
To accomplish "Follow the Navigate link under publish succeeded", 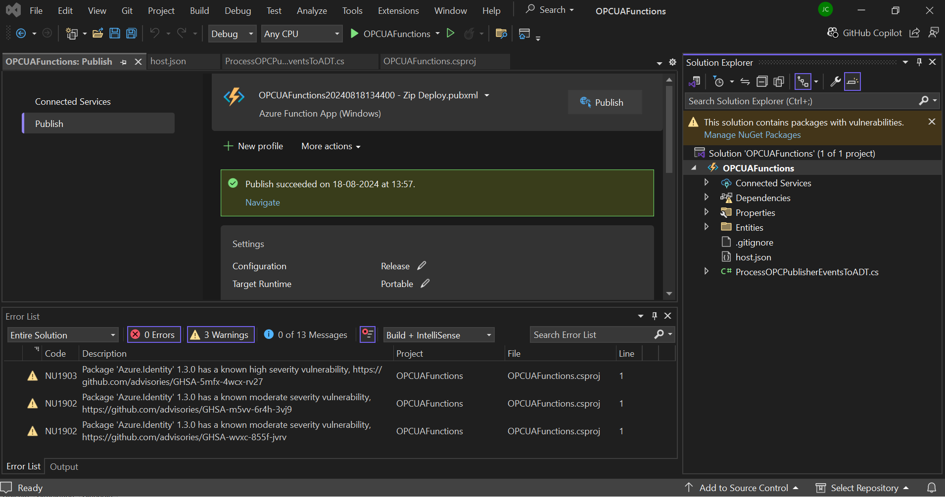I will point(263,203).
